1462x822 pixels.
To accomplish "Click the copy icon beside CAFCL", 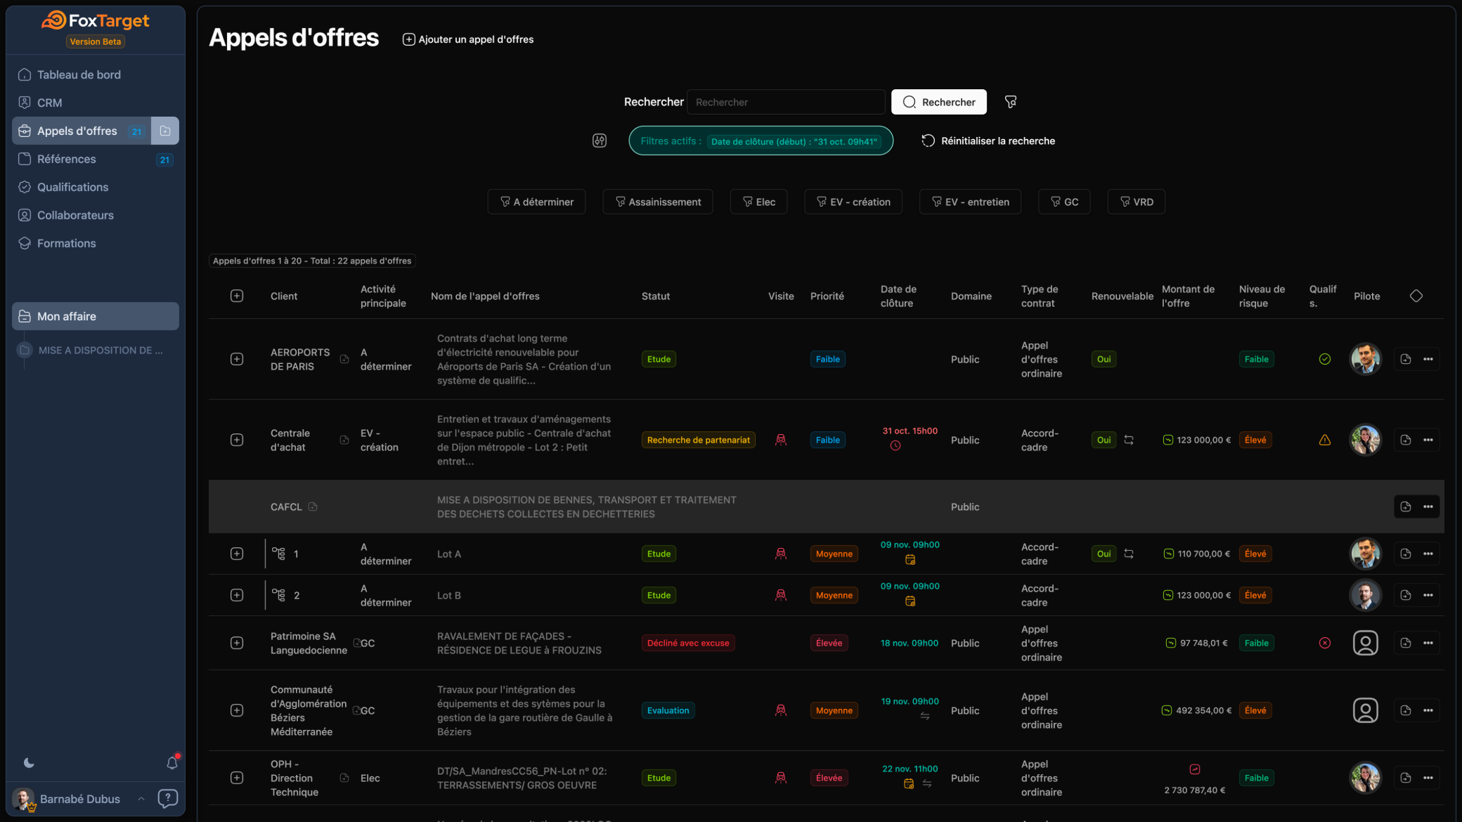I will tap(313, 507).
